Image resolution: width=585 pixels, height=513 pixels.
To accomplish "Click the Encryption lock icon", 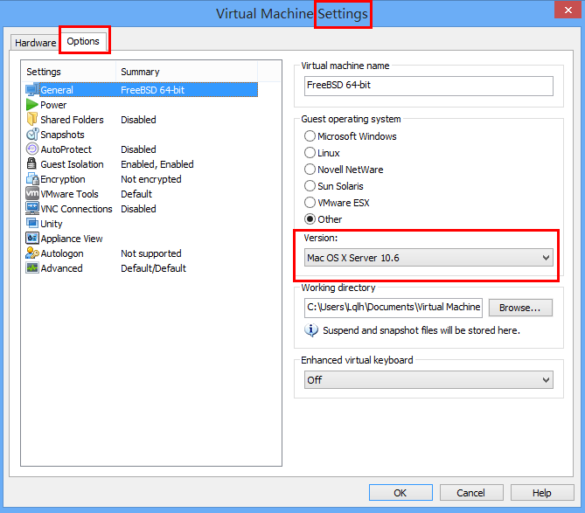I will (x=32, y=179).
